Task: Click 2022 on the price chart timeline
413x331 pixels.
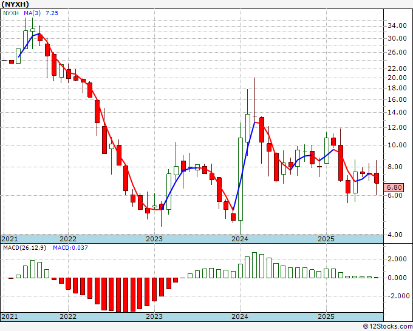Action: coord(68,239)
